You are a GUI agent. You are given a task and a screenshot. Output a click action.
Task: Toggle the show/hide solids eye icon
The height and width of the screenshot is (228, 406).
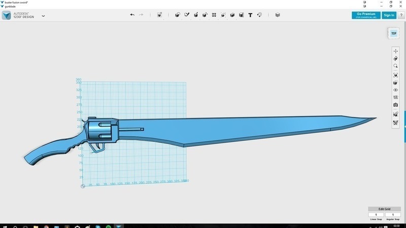pos(395,90)
